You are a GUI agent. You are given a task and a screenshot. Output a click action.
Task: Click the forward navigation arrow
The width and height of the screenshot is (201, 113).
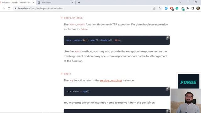[3, 8]
